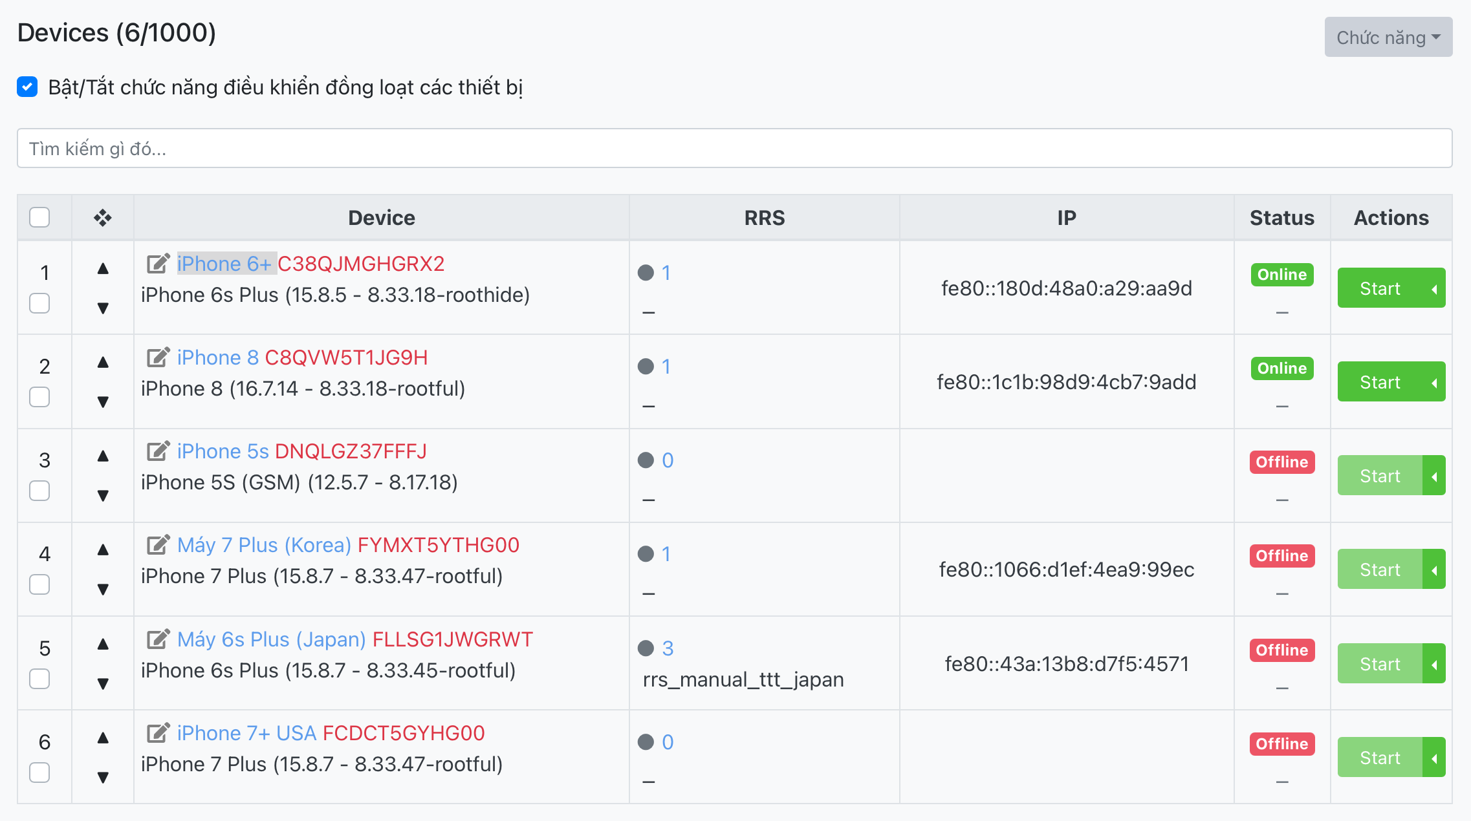Click RRS status dot for Máy 6s Plus (Japan)

(646, 648)
